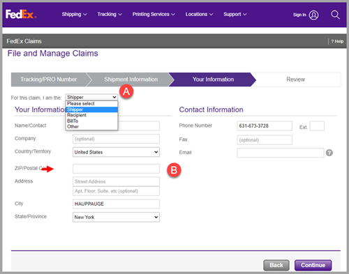The image size is (349, 274).
Task: Go to Shipment Information step
Action: click(131, 79)
